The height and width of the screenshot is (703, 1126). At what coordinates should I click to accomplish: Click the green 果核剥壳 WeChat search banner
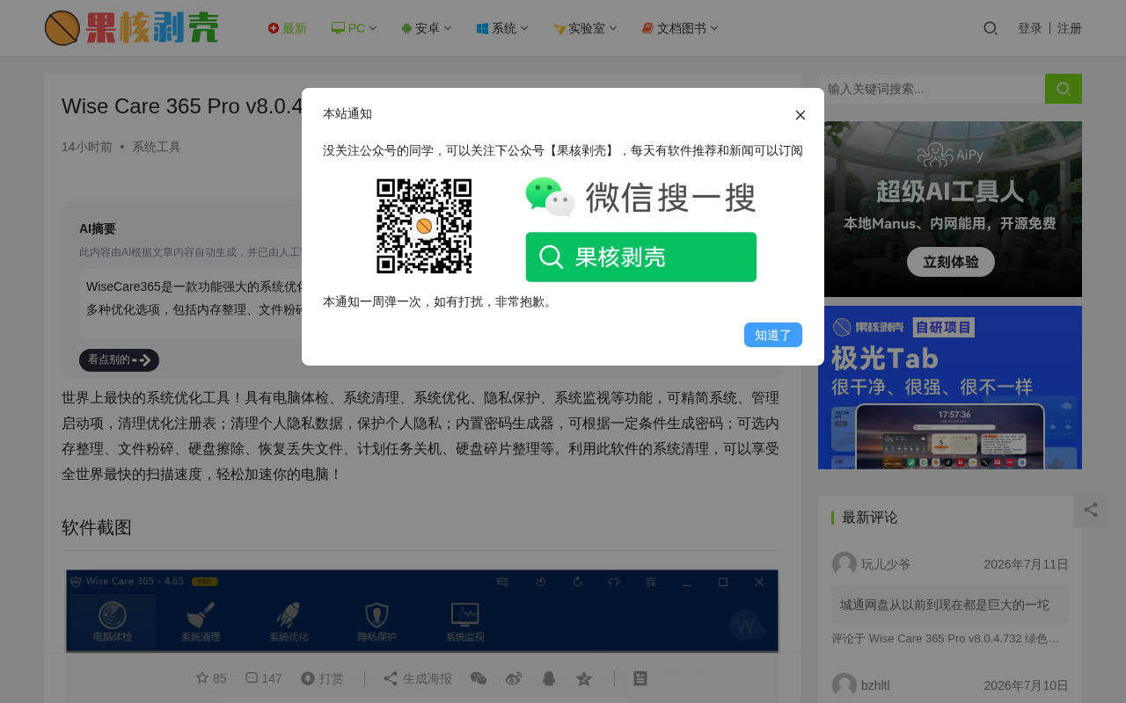coord(641,257)
